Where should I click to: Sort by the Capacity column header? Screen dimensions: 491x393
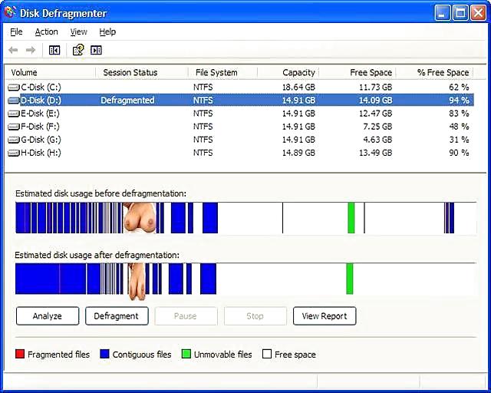(298, 72)
